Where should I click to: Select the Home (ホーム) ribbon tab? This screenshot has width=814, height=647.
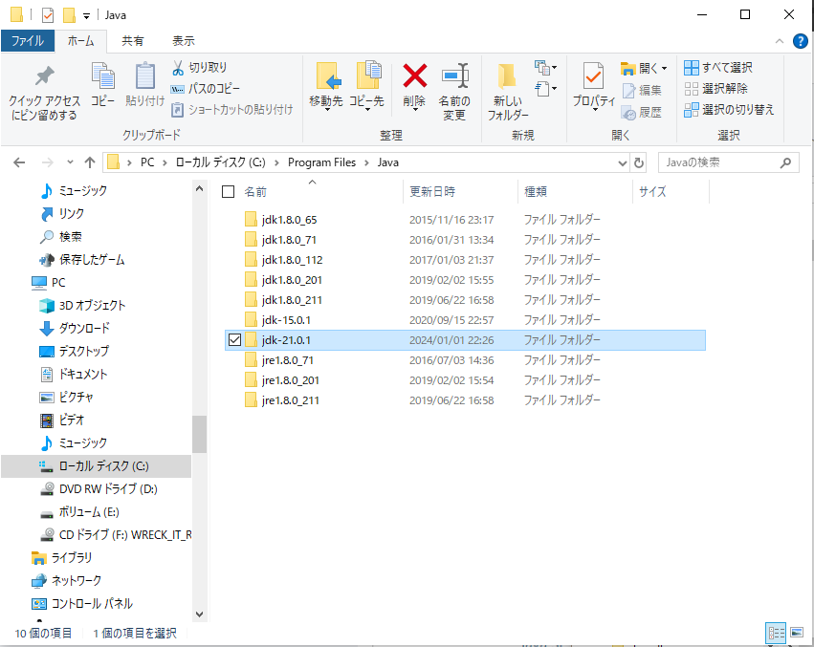(x=81, y=41)
